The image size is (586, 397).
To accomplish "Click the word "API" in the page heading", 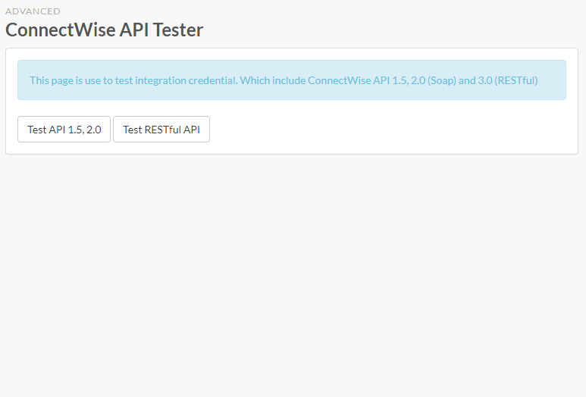I will [x=133, y=30].
